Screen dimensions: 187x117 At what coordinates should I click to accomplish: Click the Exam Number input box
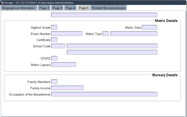[67, 34]
